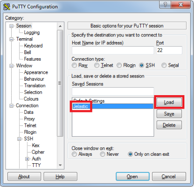The width and height of the screenshot is (194, 187).
Task: Click the Host Name input field
Action: (x=113, y=50)
